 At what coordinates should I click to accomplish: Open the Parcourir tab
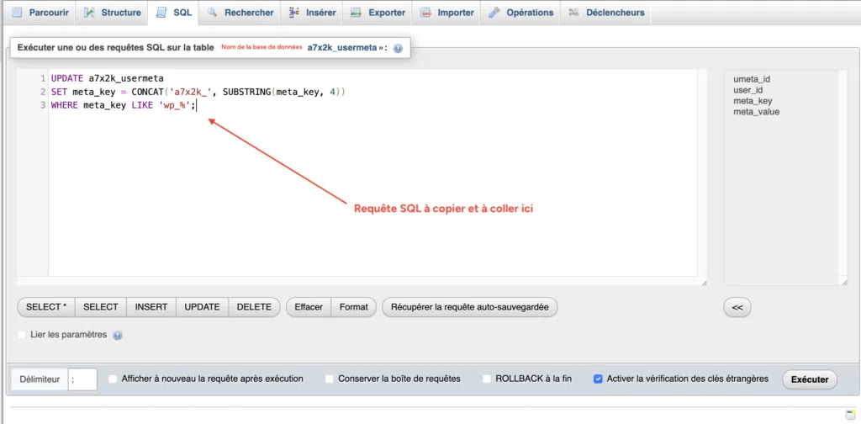[x=40, y=12]
